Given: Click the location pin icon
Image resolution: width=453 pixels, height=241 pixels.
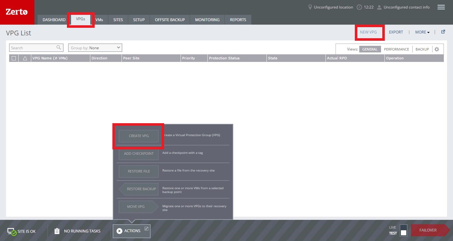Looking at the screenshot, I should (x=310, y=7).
